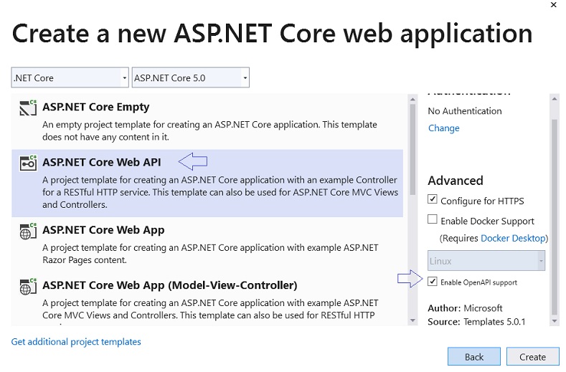Image resolution: width=566 pixels, height=372 pixels.
Task: Click Change authentication link
Action: [x=443, y=128]
